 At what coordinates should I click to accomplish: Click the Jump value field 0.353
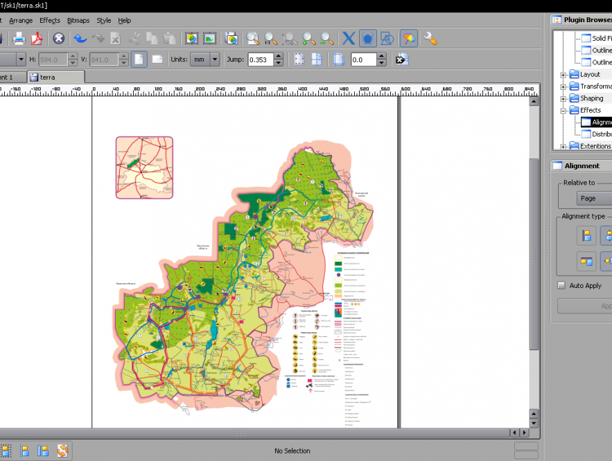click(x=261, y=60)
